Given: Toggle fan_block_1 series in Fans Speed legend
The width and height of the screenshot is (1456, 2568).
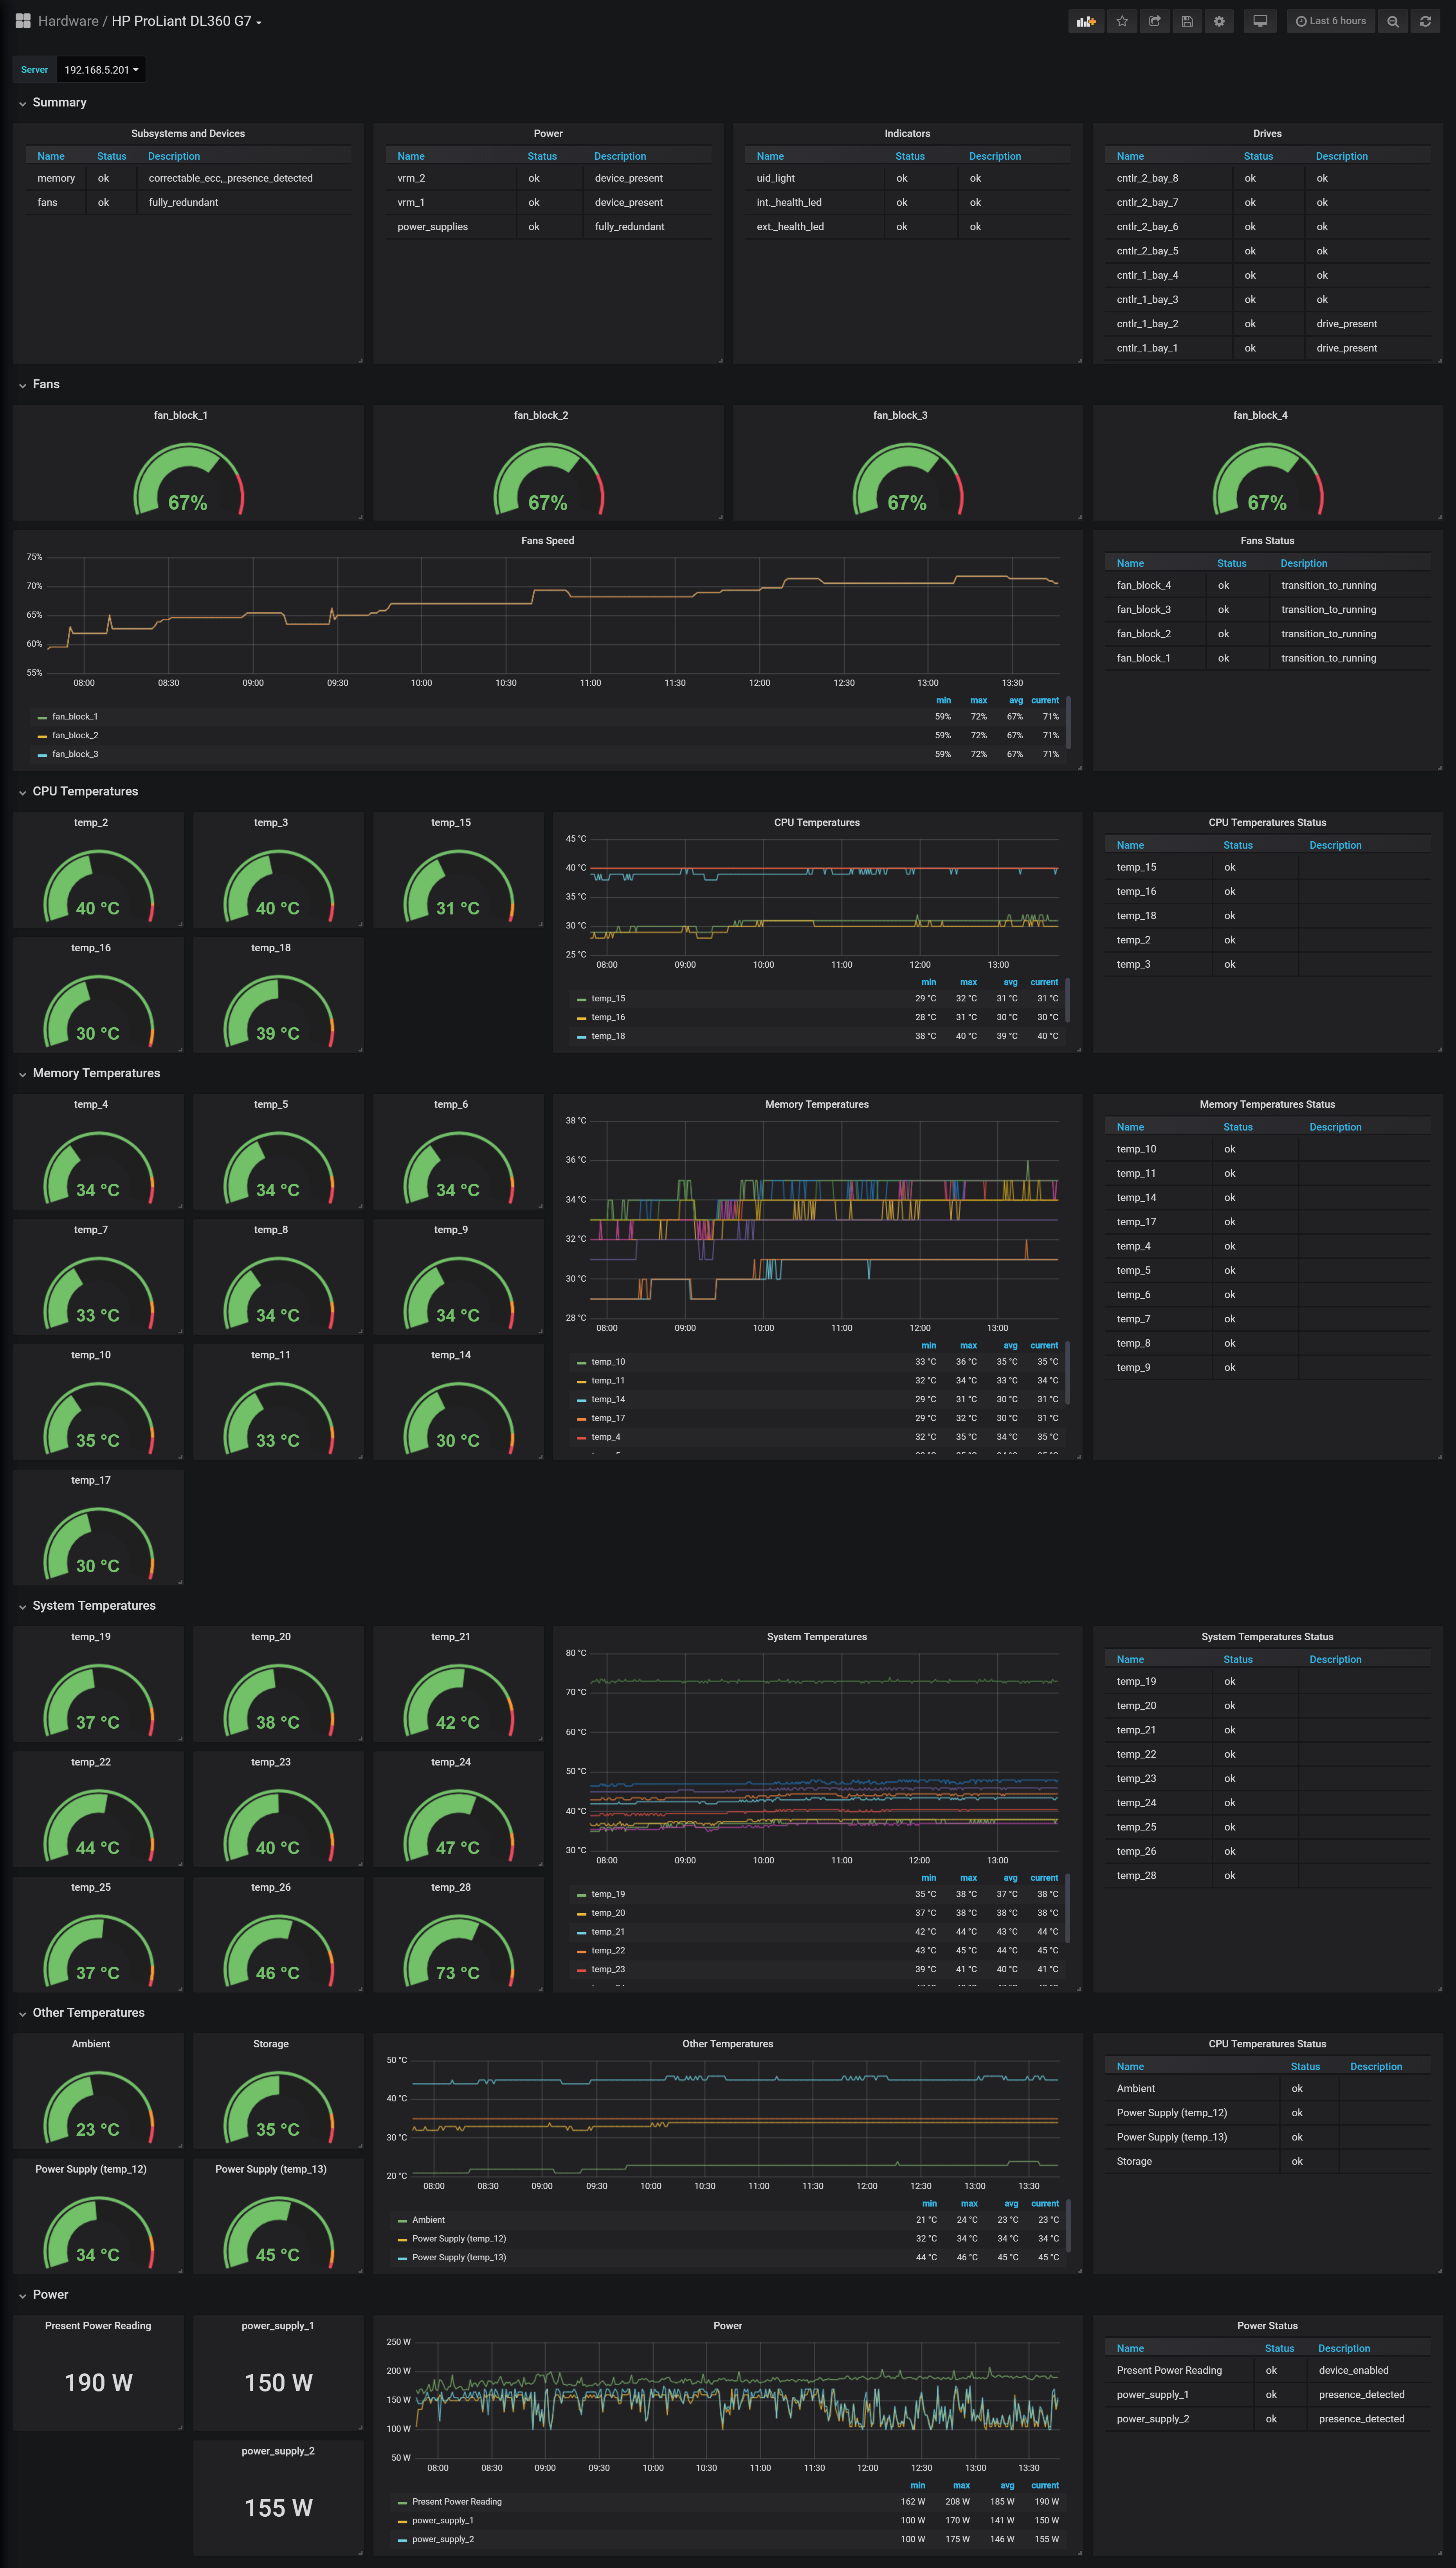Looking at the screenshot, I should pyautogui.click(x=75, y=717).
